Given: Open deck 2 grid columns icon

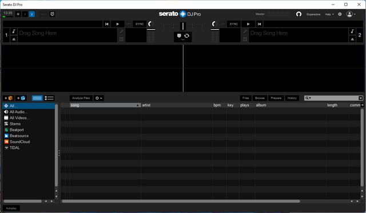Looking at the screenshot, I should click(245, 39).
